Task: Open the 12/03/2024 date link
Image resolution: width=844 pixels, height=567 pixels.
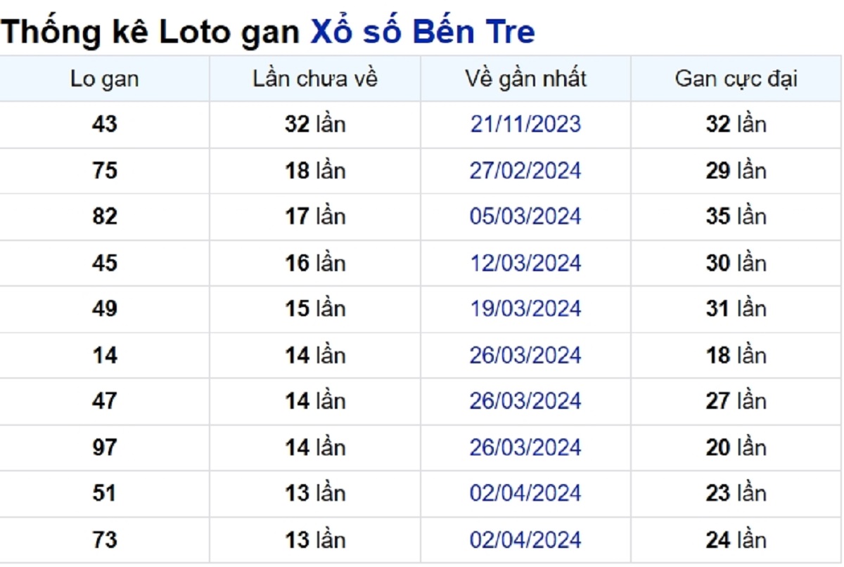Action: click(x=525, y=263)
